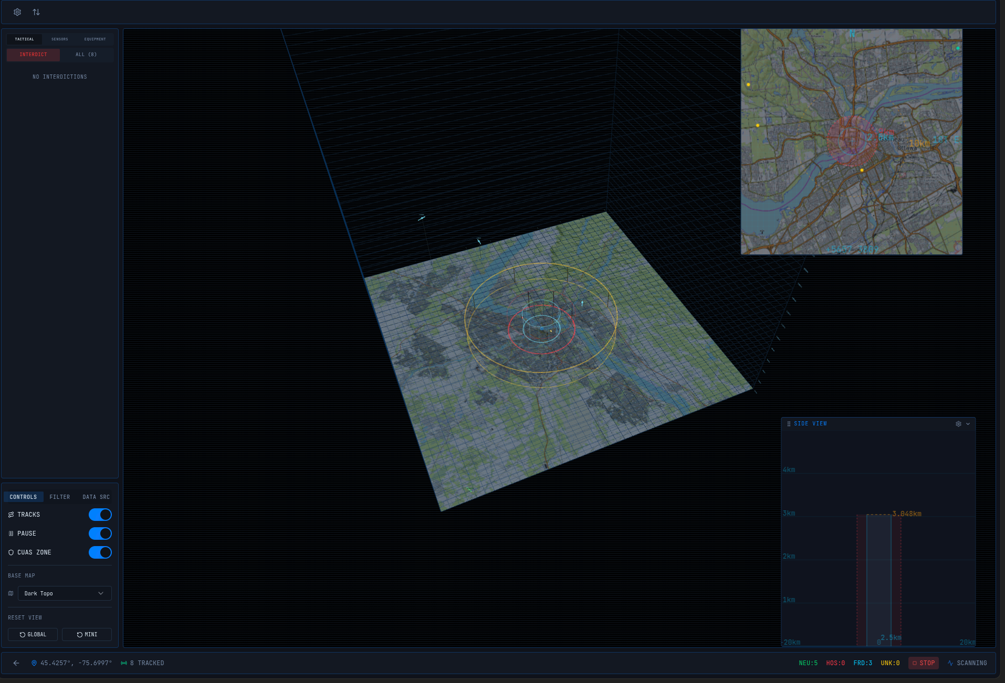Show ALL (8) tracks

[86, 55]
